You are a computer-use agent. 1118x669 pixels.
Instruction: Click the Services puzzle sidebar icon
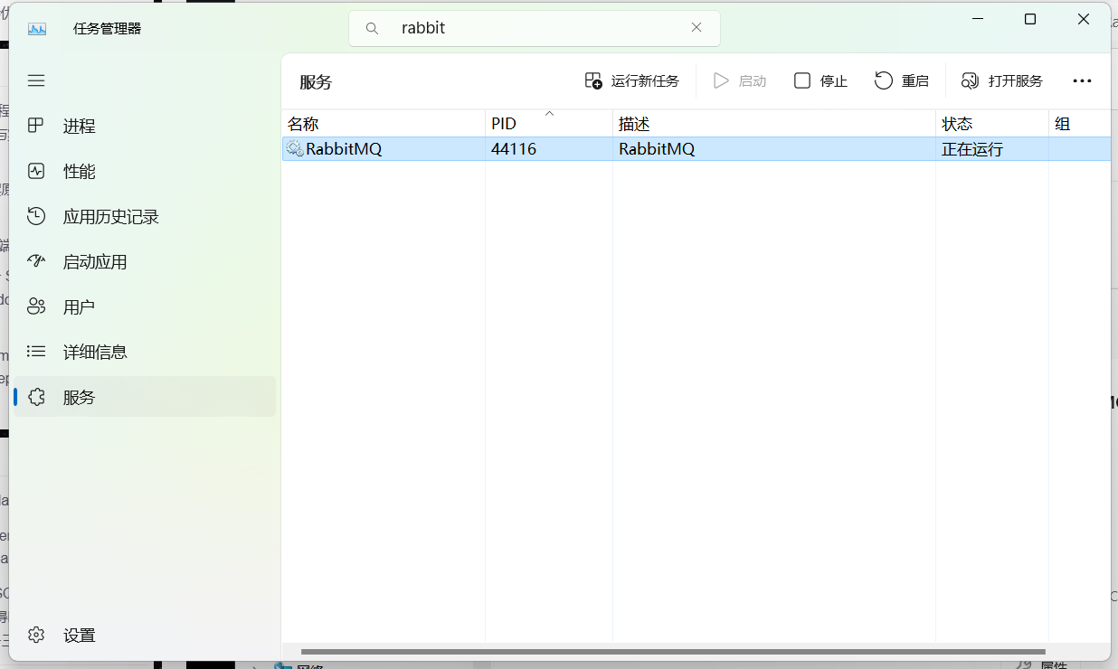(36, 397)
